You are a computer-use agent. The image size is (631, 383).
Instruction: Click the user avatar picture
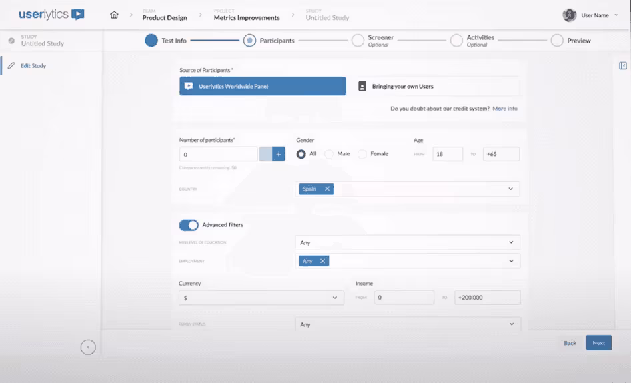570,15
